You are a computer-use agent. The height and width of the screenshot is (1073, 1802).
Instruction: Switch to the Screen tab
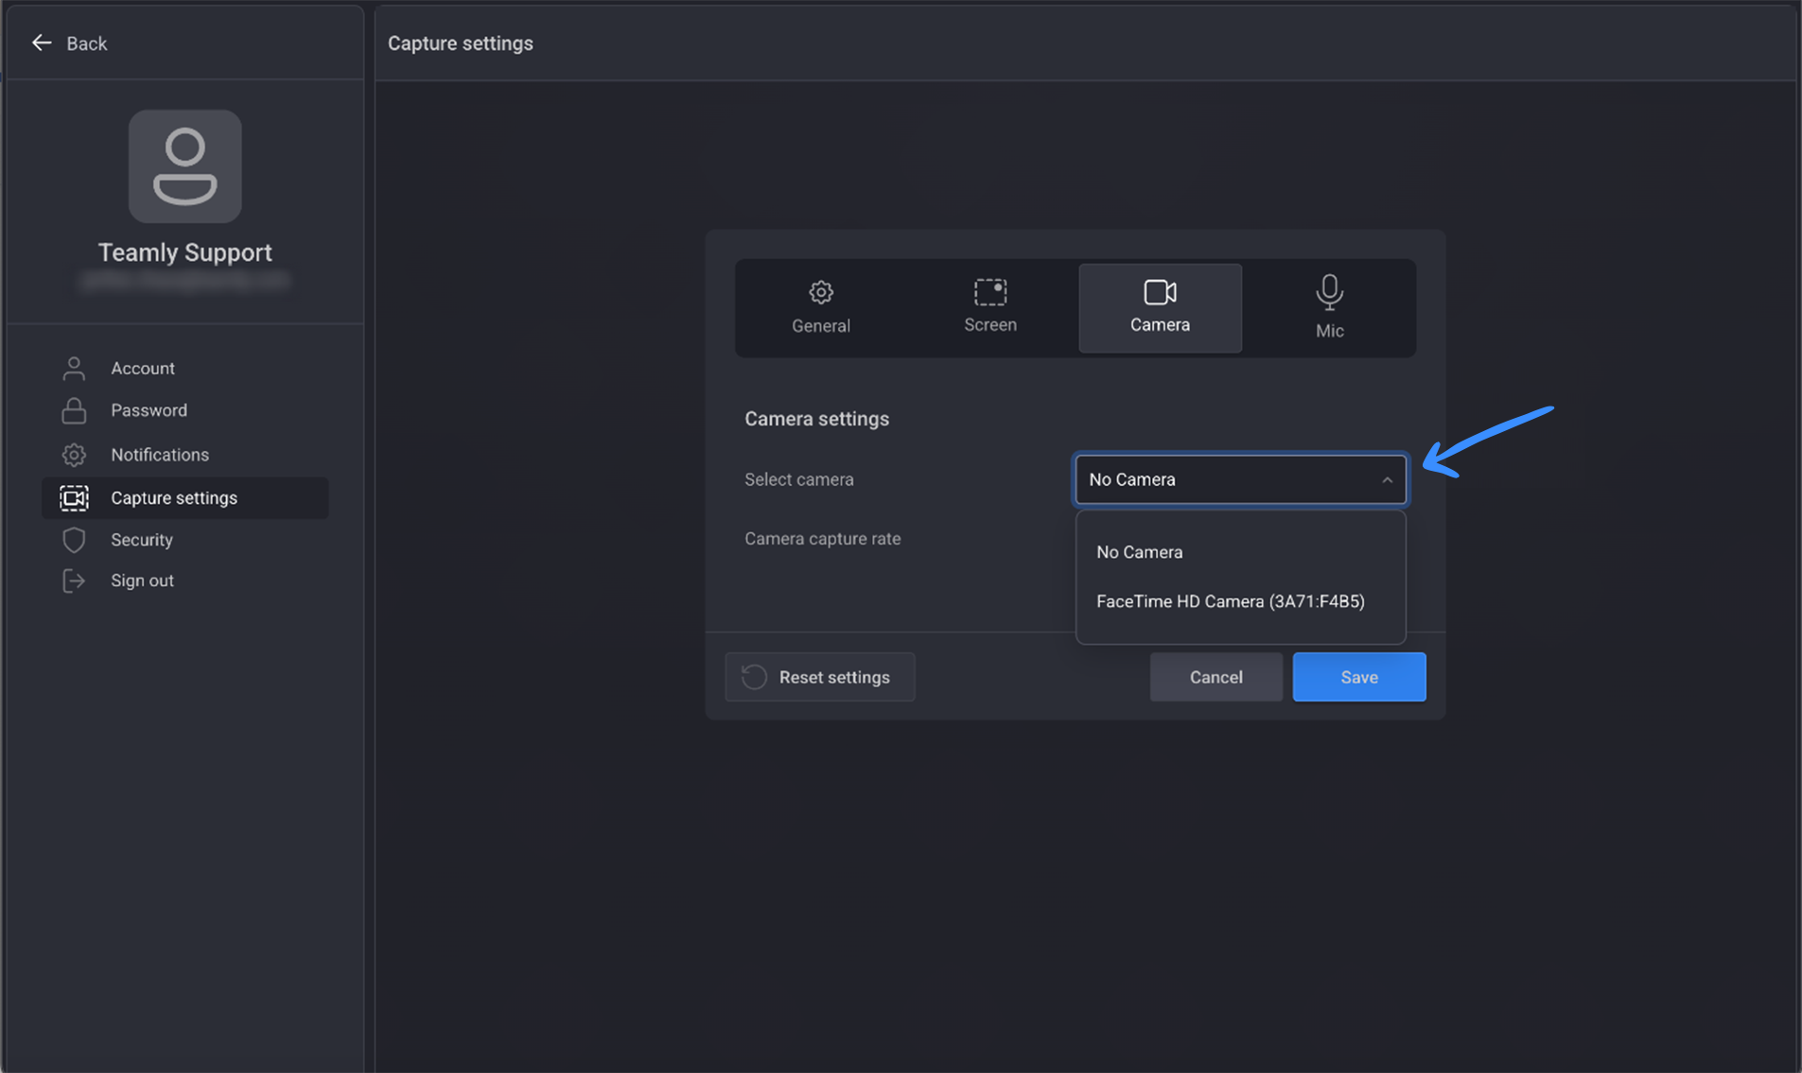tap(990, 308)
